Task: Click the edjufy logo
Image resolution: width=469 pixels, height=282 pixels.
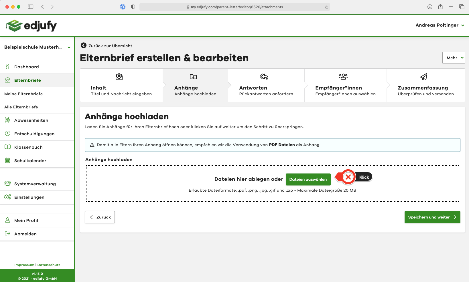Action: tap(31, 25)
